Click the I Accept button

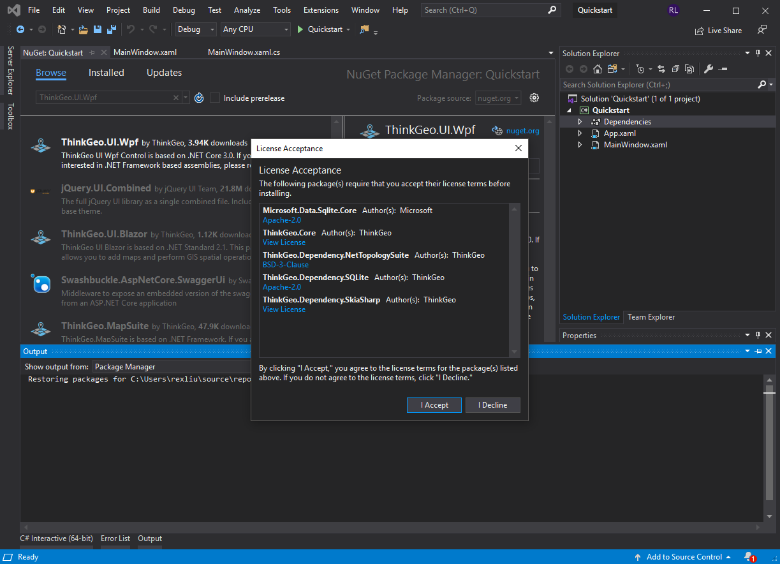[x=434, y=405]
